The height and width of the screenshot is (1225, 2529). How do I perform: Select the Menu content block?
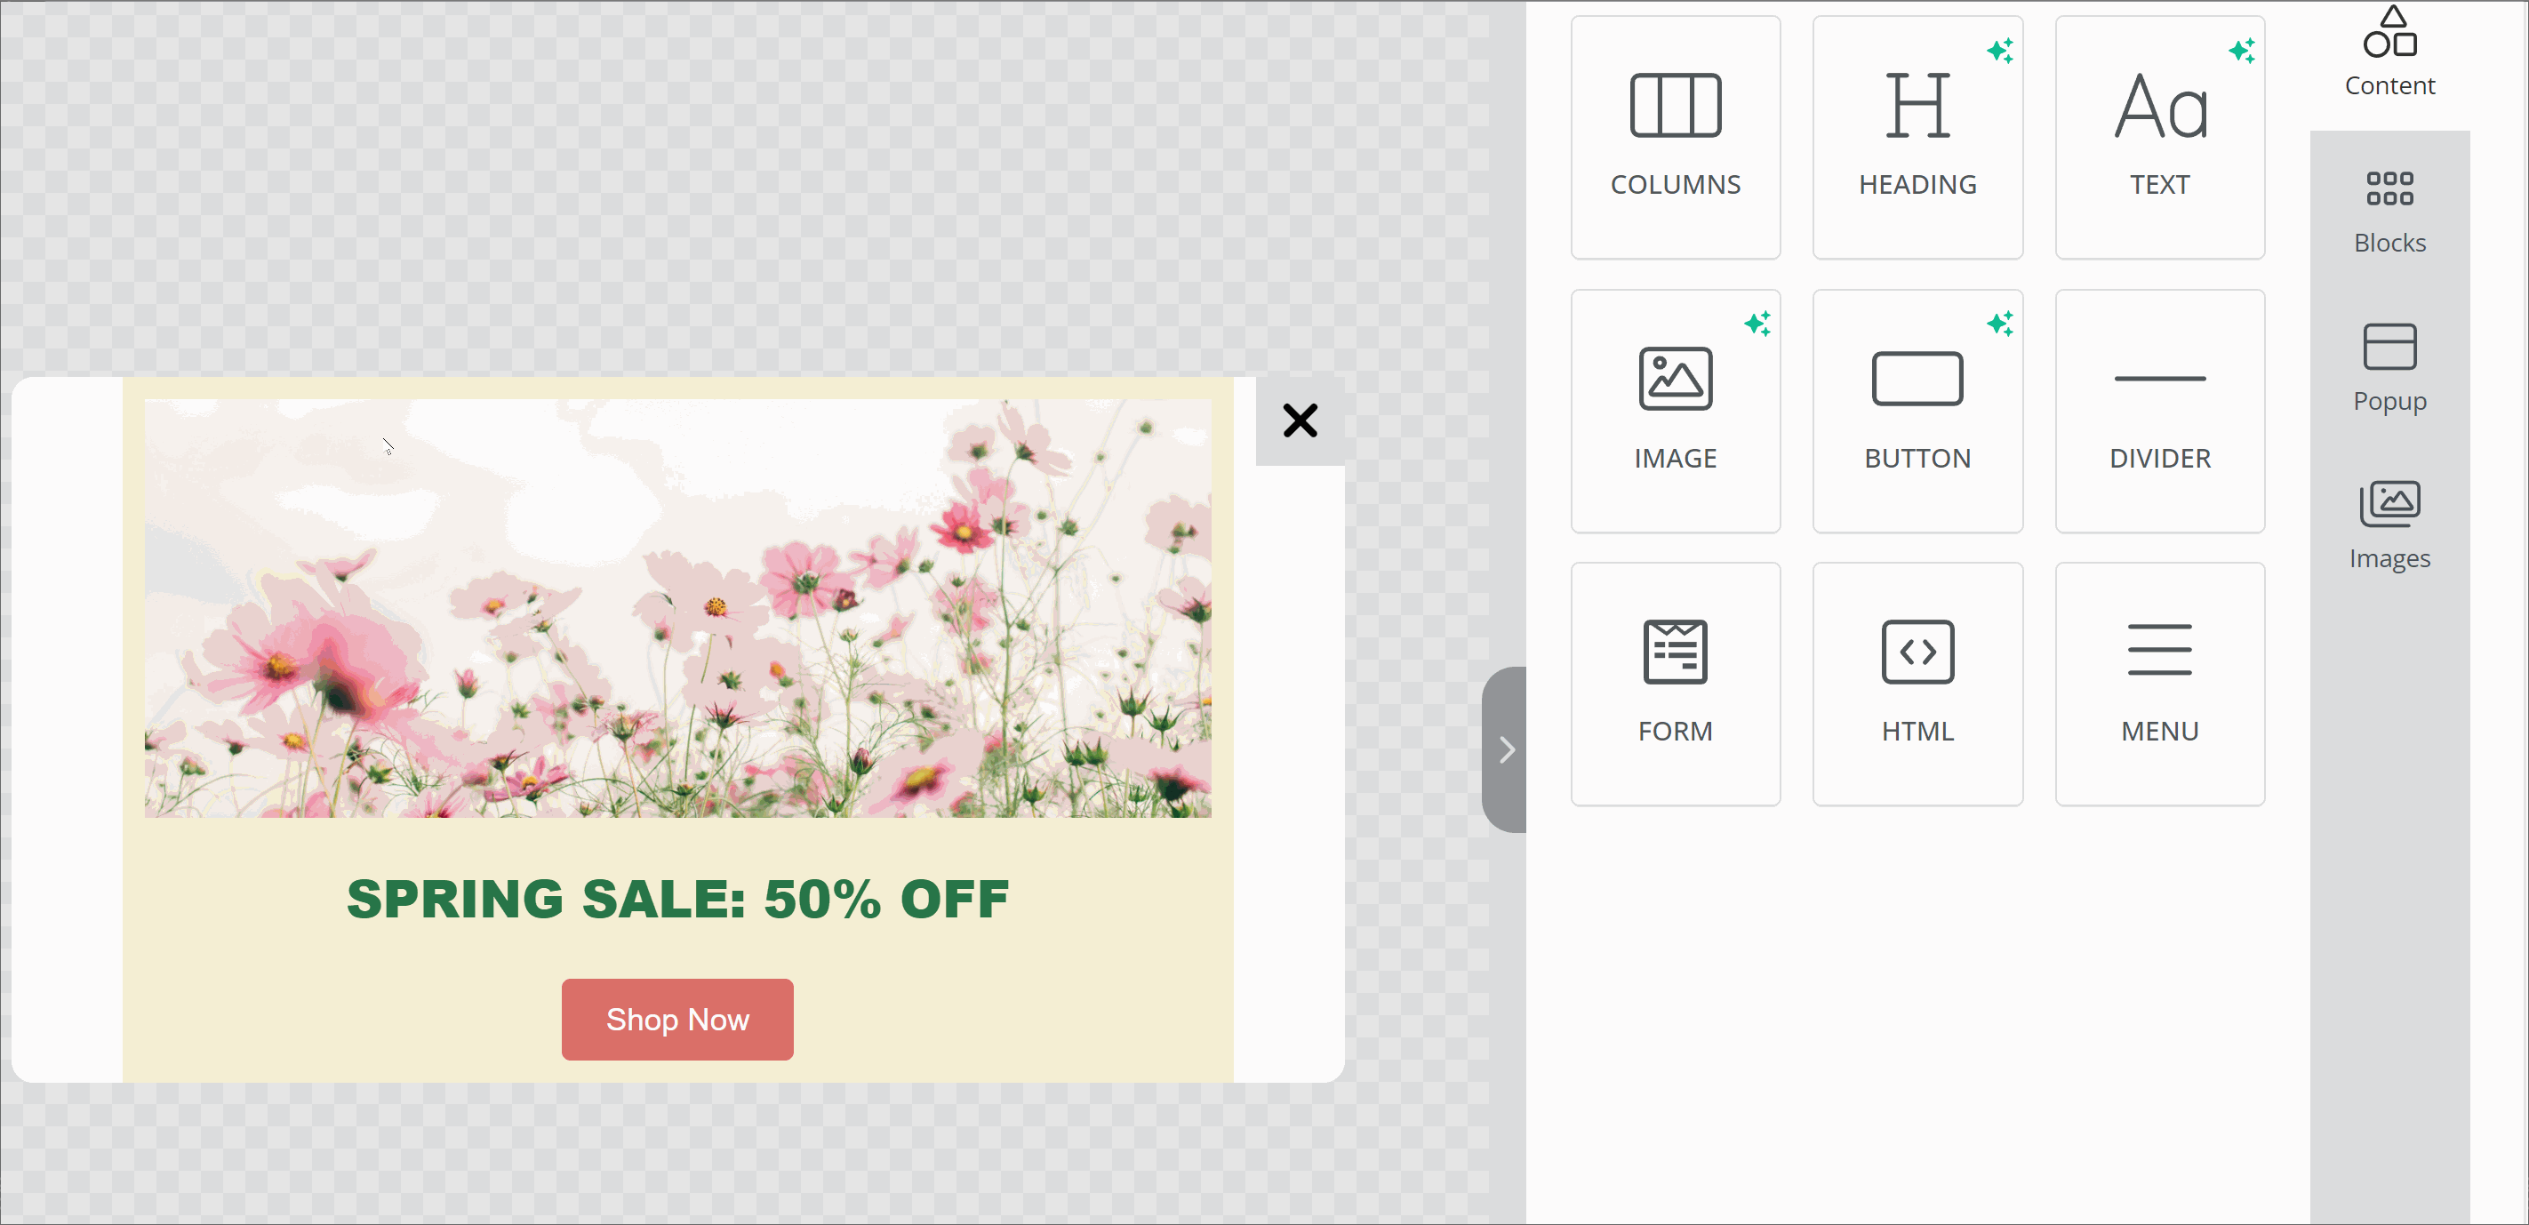(2159, 683)
